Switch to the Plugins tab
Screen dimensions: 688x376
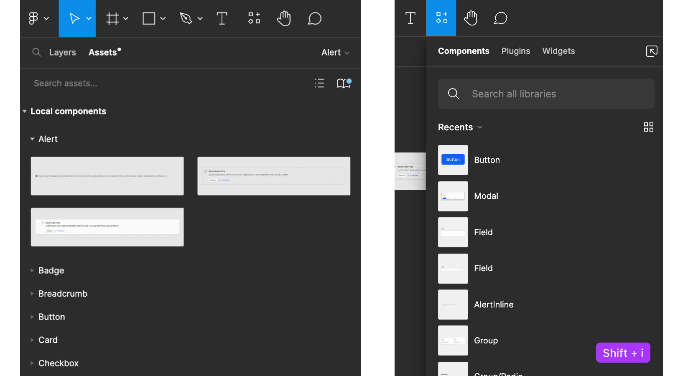[516, 51]
